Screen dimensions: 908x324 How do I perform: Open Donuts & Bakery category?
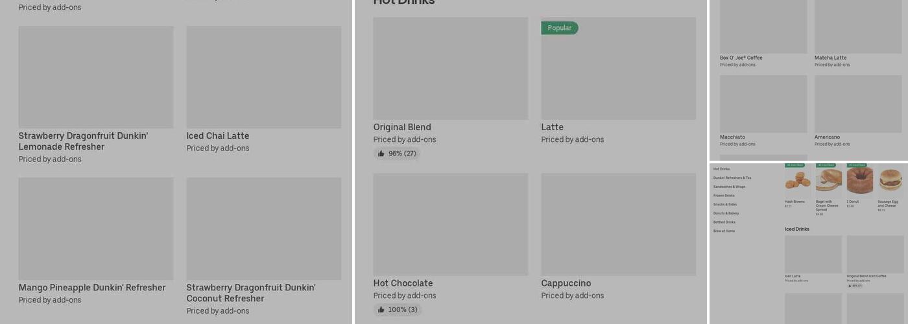point(726,213)
